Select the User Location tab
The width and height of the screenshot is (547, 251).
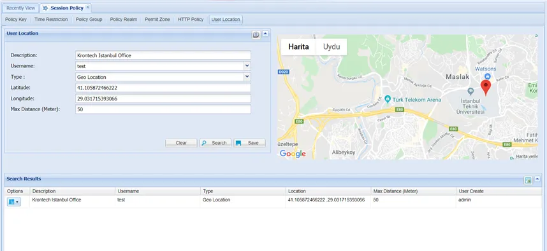pos(226,20)
